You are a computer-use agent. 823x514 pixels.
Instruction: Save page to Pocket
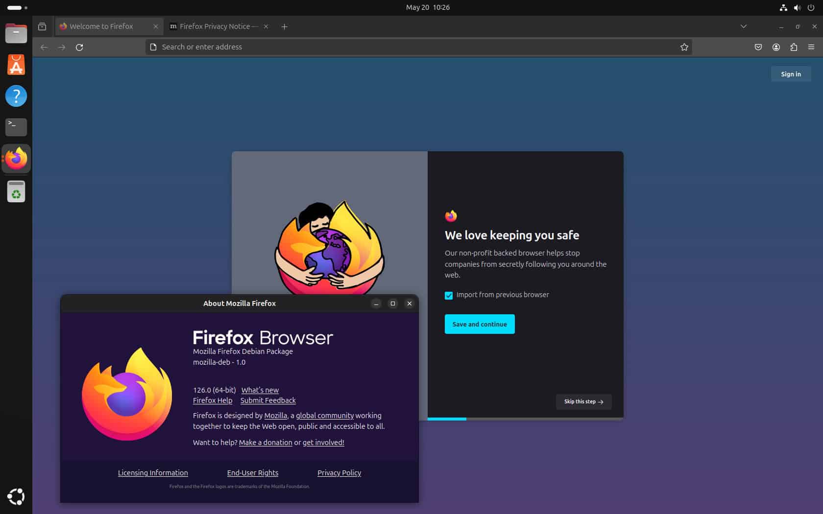pos(758,47)
